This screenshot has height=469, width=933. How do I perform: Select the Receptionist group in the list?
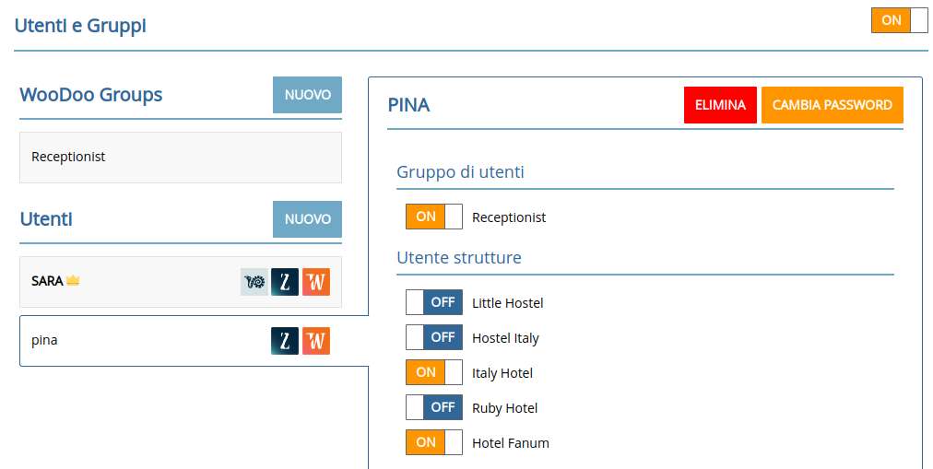[x=180, y=158]
